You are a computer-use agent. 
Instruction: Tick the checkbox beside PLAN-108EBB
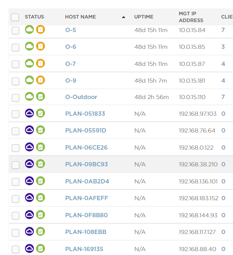(15, 233)
